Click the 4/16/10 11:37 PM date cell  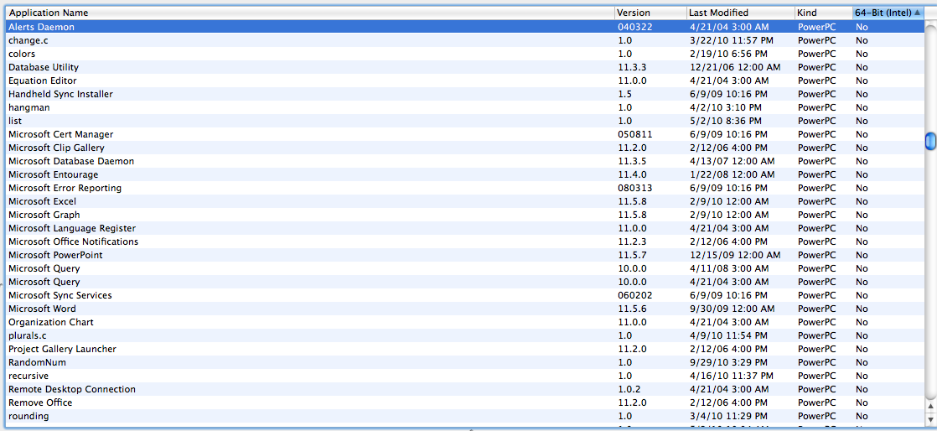pos(732,376)
